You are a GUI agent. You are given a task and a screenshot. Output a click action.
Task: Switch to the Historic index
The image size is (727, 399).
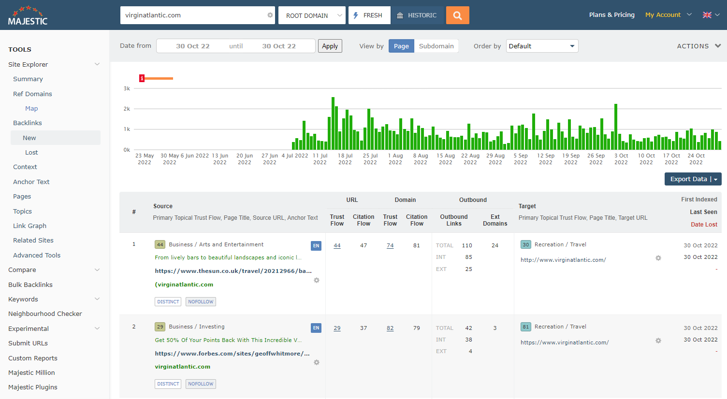click(x=417, y=15)
